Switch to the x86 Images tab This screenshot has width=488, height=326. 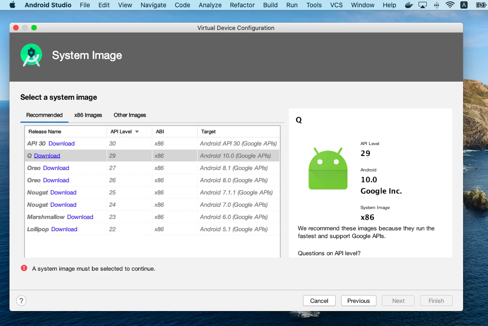[x=88, y=115]
